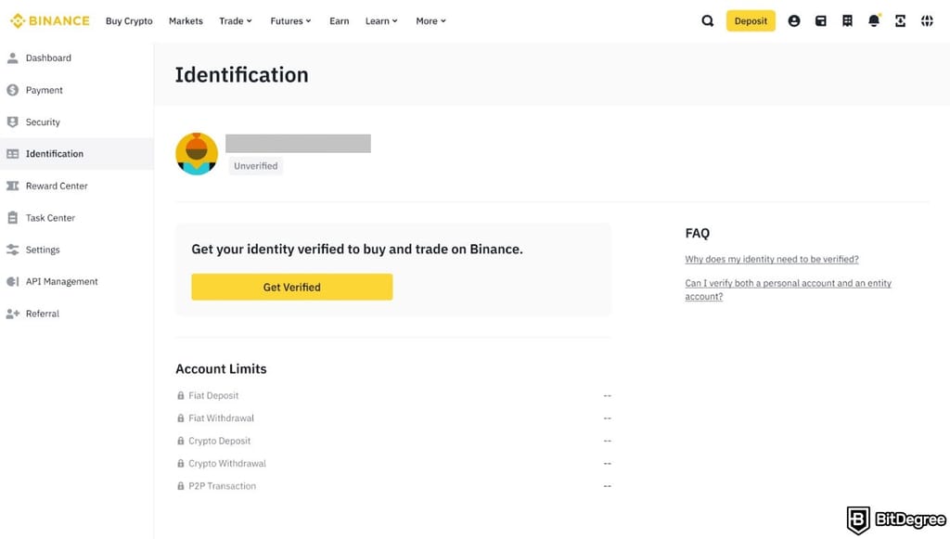
Task: Click the Identification card icon in sidebar
Action: pyautogui.click(x=13, y=154)
